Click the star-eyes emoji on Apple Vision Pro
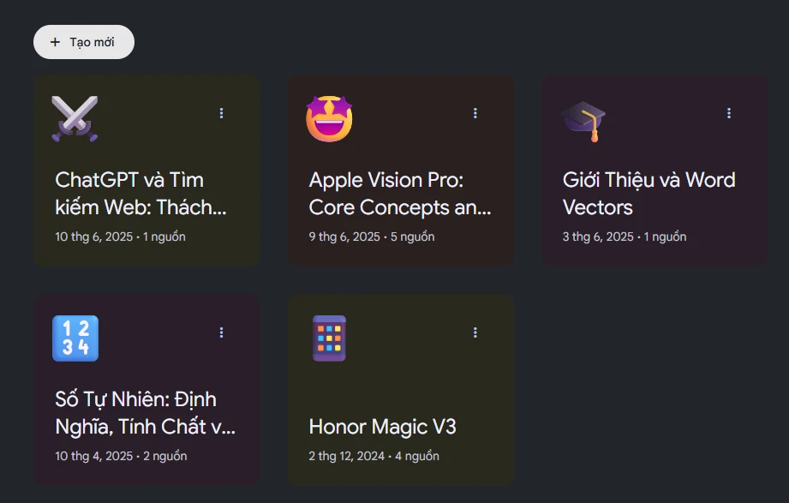 [329, 119]
